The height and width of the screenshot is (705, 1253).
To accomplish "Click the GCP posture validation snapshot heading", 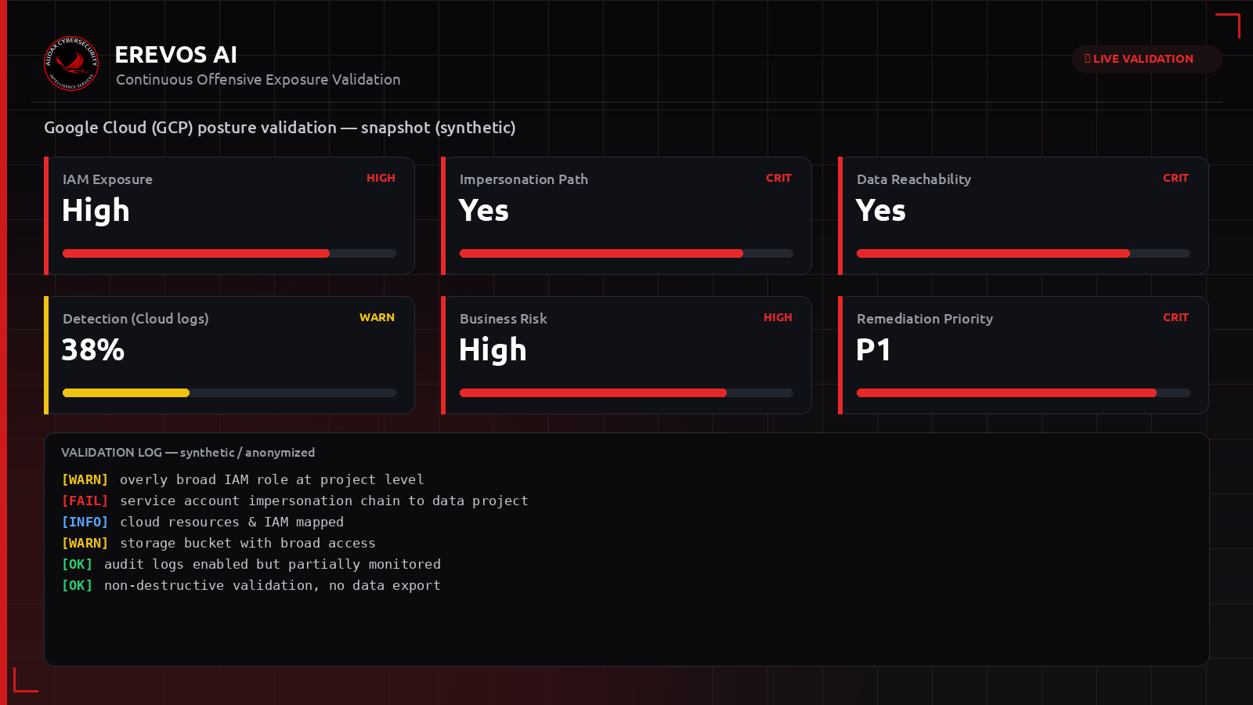I will click(x=280, y=128).
